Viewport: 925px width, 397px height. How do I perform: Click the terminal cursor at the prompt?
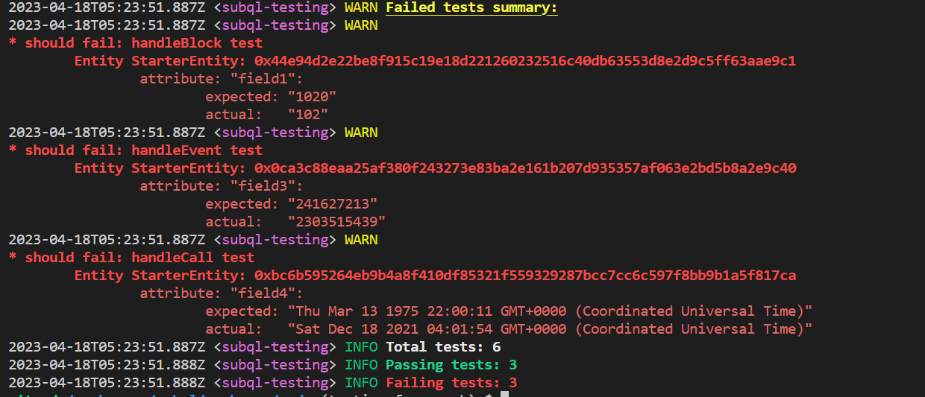(x=504, y=394)
